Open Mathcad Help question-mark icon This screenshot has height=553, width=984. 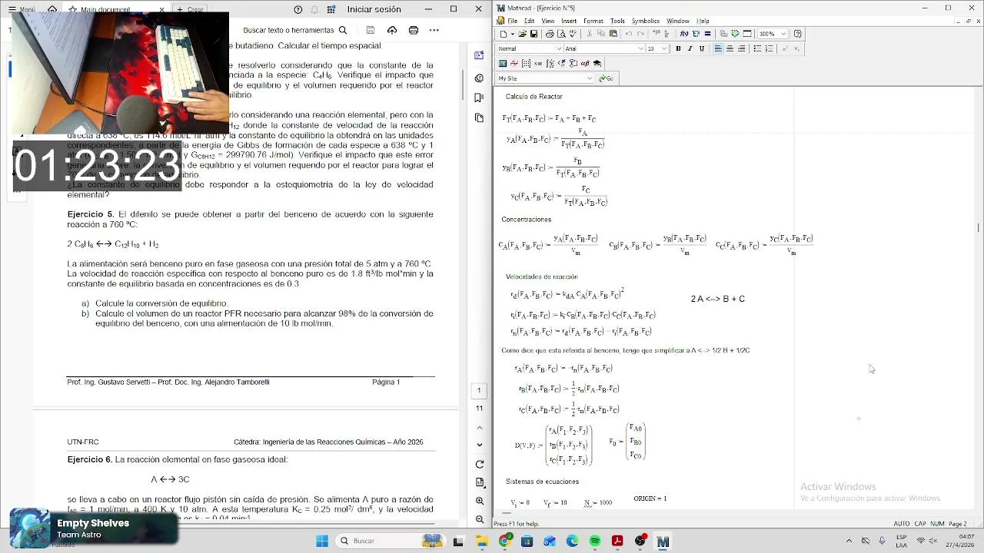(797, 34)
